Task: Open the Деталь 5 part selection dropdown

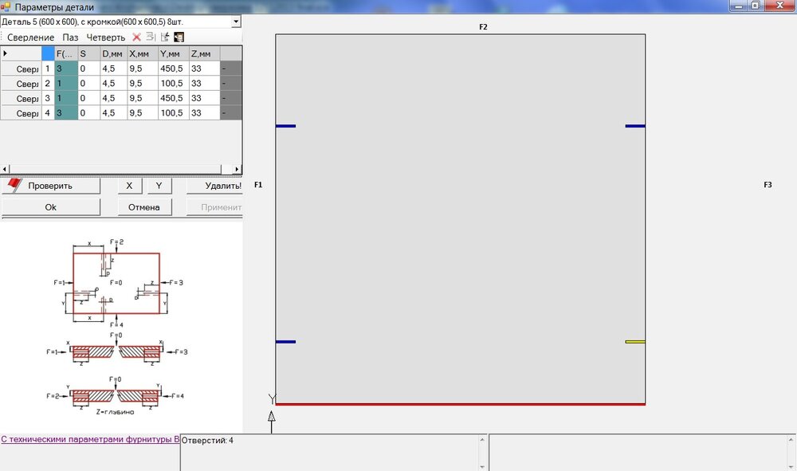Action: tap(236, 22)
